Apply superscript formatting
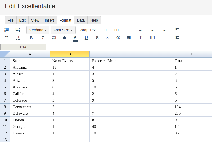Image resolution: width=212 pixels, height=142 pixels. [x=108, y=37]
